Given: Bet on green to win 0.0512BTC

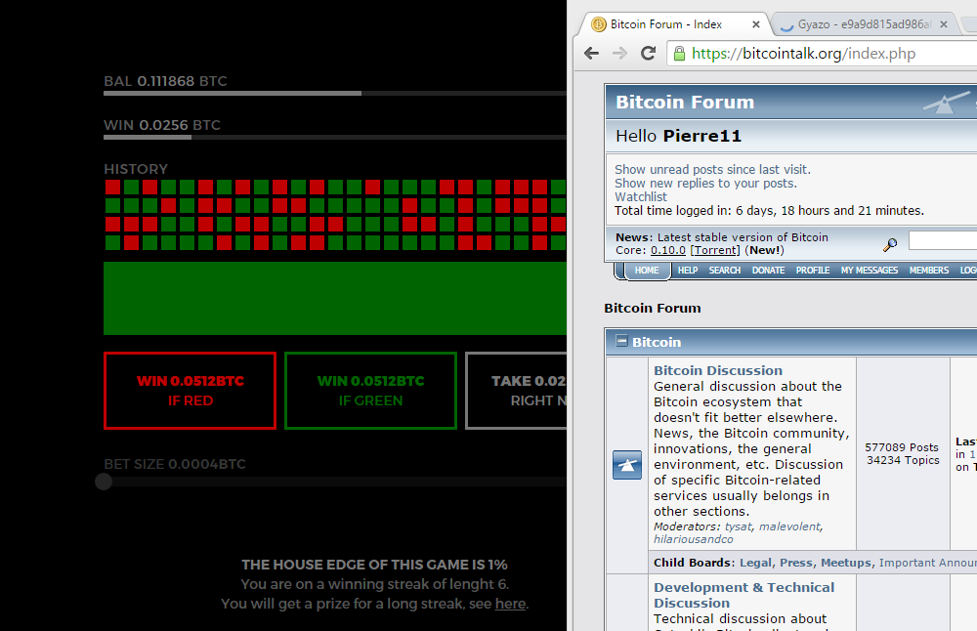Looking at the screenshot, I should [x=370, y=391].
